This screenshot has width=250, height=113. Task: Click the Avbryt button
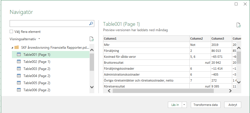pos(233,105)
